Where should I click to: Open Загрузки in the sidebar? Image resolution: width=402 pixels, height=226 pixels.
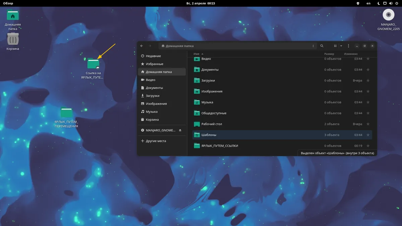coord(162,96)
